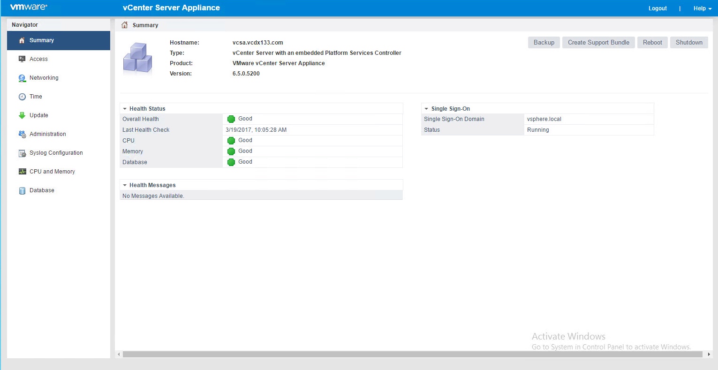Screen dimensions: 718x370
Task: Collapse the Single Sign-On section
Action: pos(426,109)
